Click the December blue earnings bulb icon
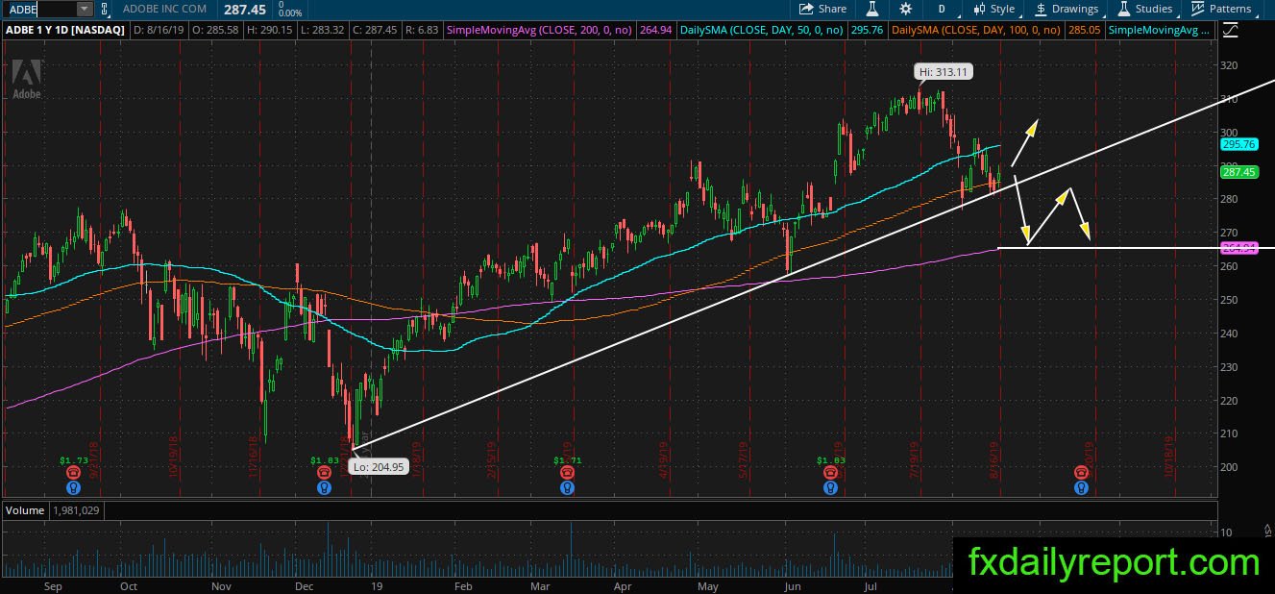 (x=326, y=487)
